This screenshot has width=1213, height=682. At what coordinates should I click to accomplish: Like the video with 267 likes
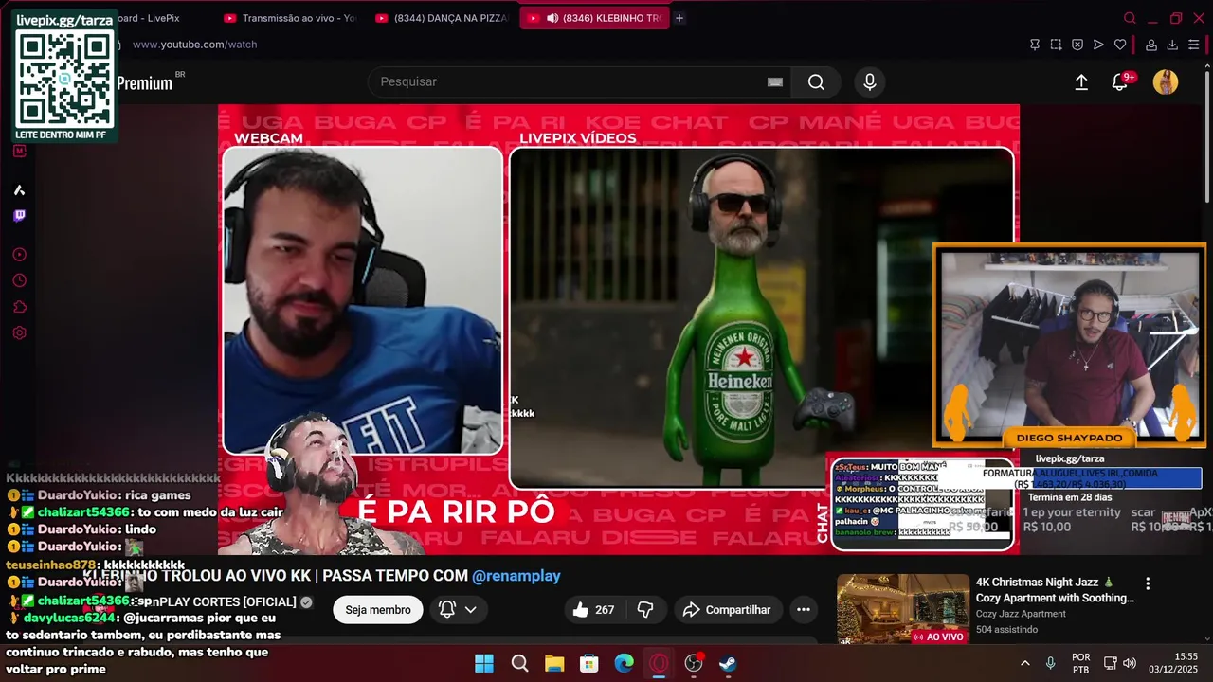[x=594, y=610]
